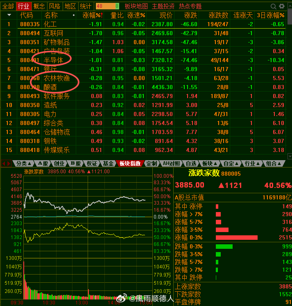Open settings via the gear icon
The width and height of the screenshot is (292, 306).
(x=282, y=6)
